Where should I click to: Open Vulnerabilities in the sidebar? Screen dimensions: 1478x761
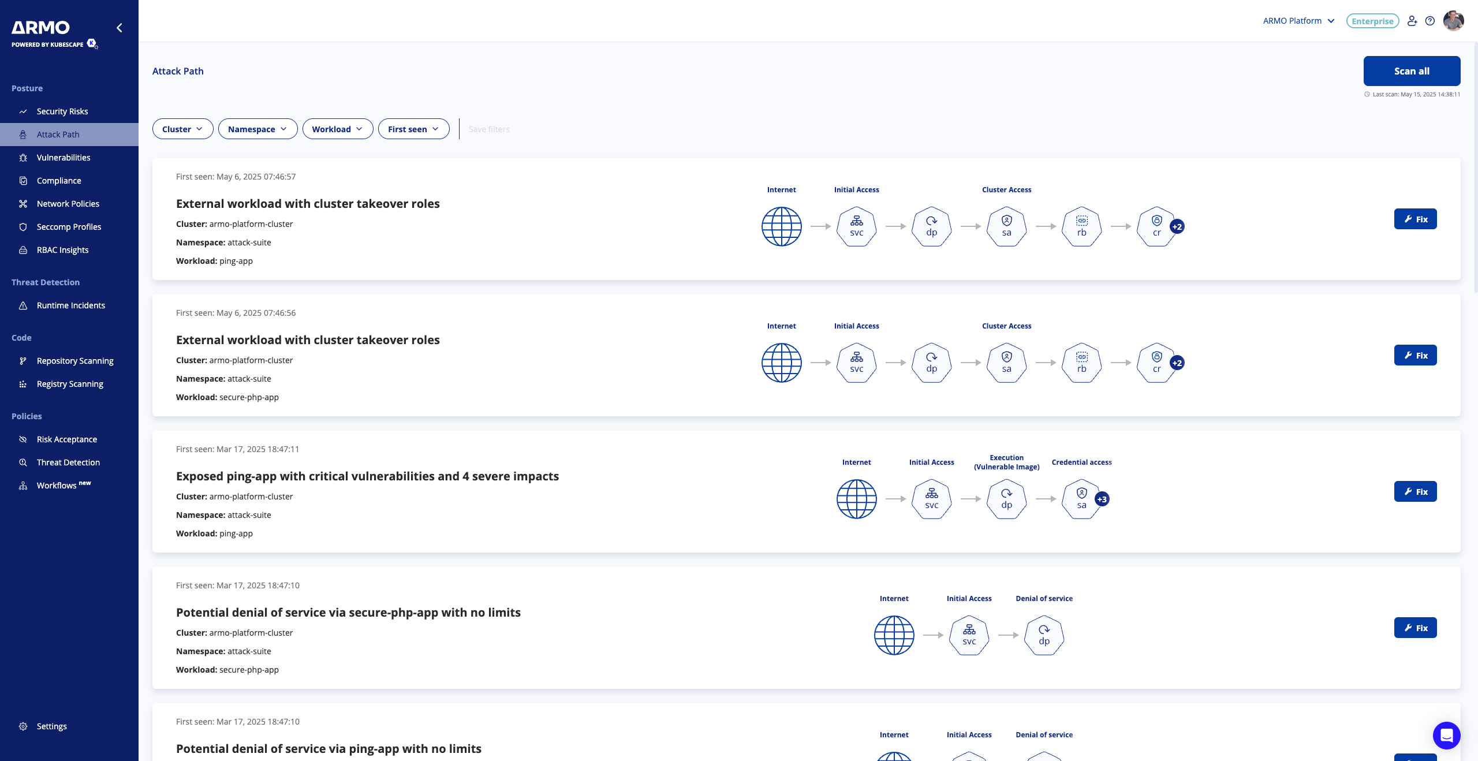coord(64,158)
